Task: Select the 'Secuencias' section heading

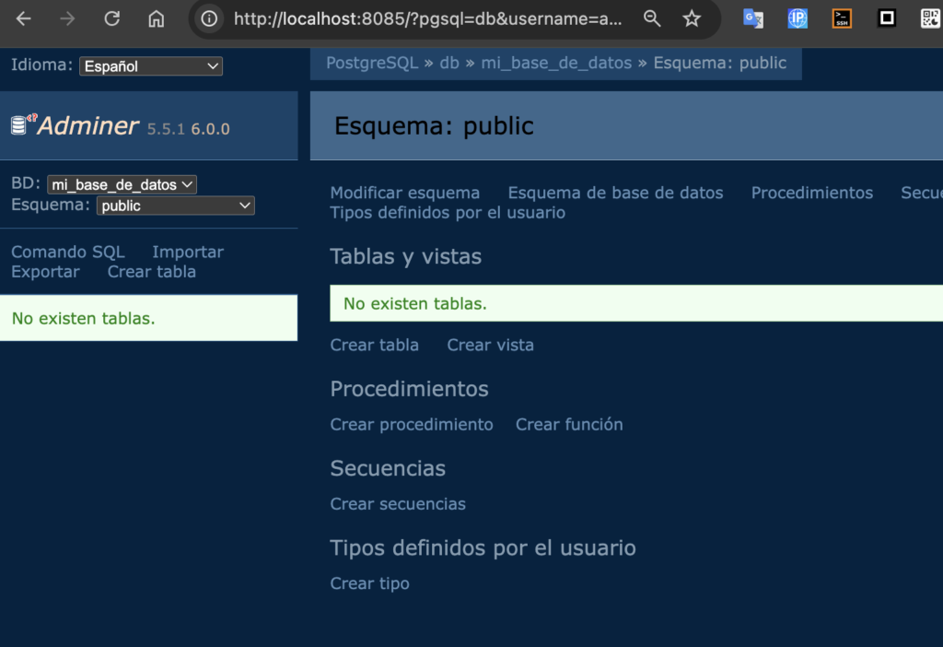Action: 388,468
